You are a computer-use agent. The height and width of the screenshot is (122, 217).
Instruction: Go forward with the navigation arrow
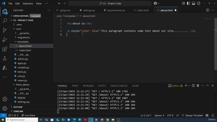(x=64, y=3)
